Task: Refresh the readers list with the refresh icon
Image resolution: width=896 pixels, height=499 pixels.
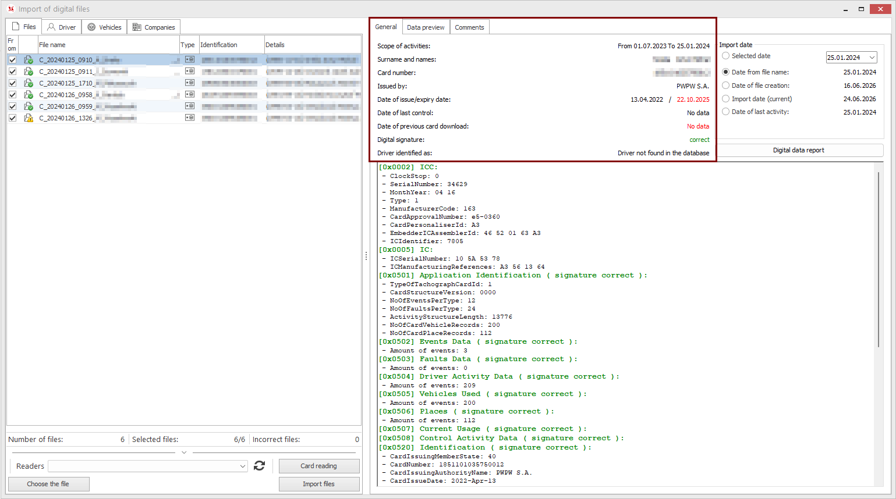Action: 259,466
